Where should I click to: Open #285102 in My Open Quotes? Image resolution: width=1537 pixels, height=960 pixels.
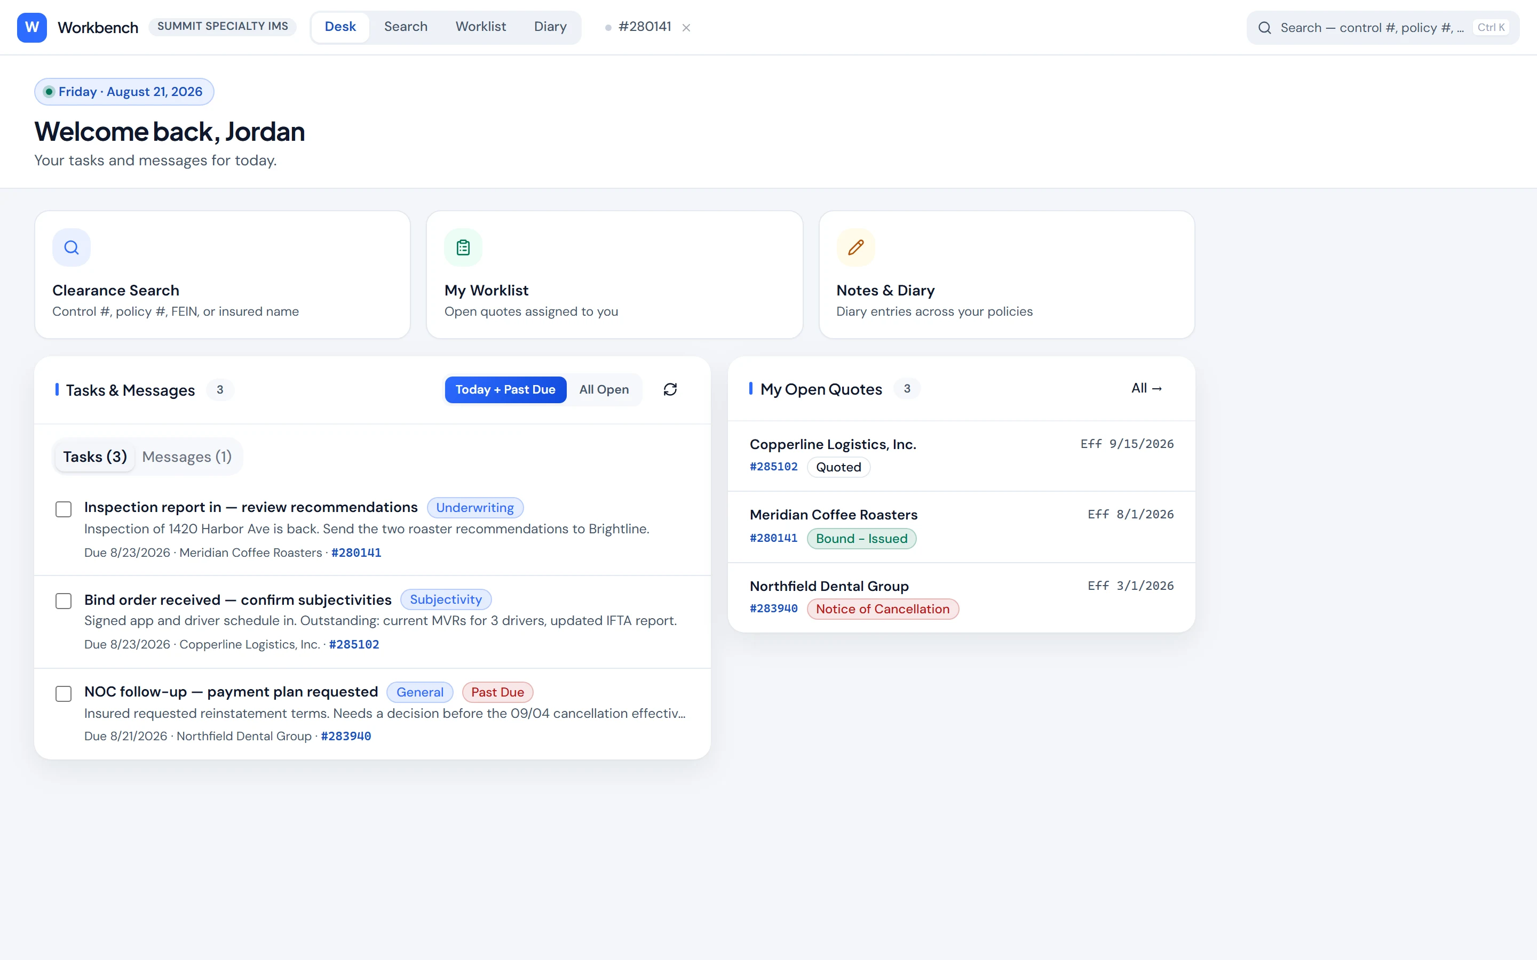[x=774, y=467]
